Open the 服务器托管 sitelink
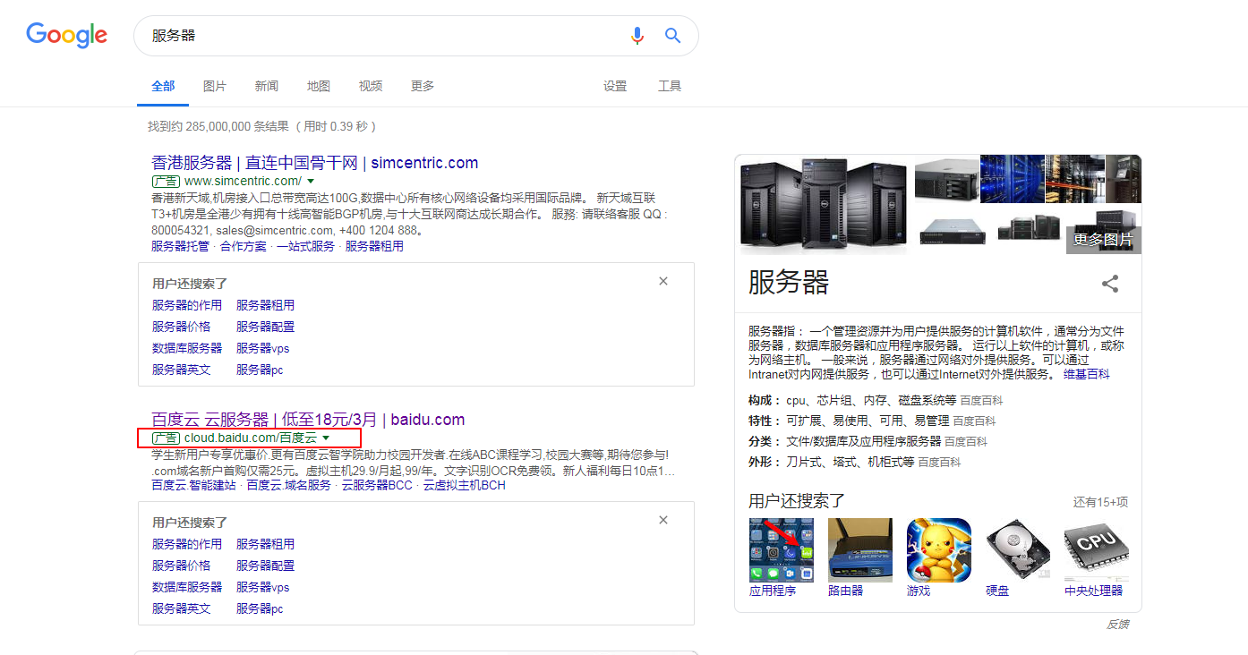The image size is (1248, 655). click(180, 246)
